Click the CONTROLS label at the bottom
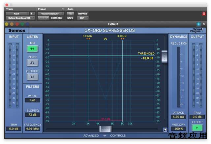Screen dimensions: 211x144 click(x=118, y=136)
